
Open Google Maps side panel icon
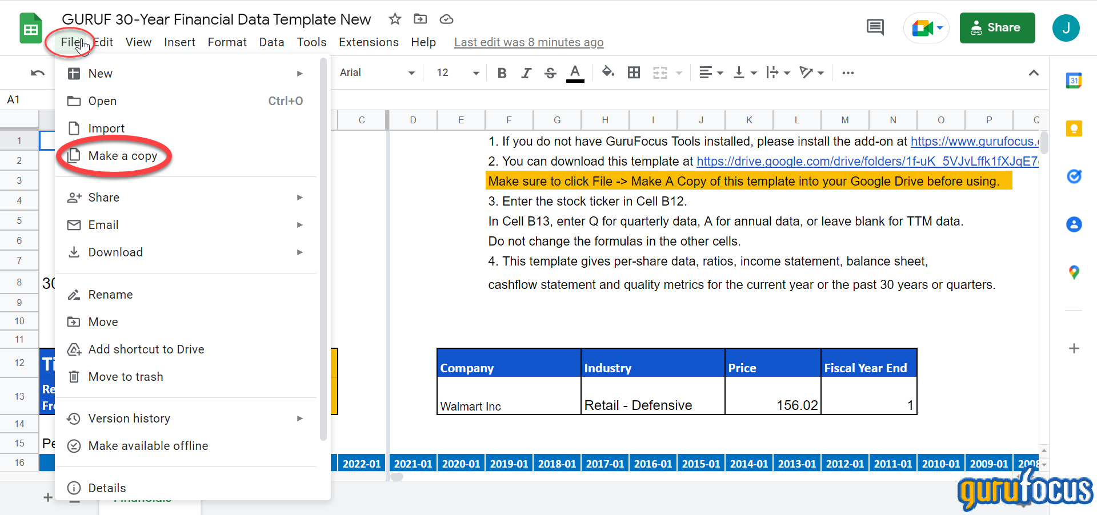(1074, 272)
